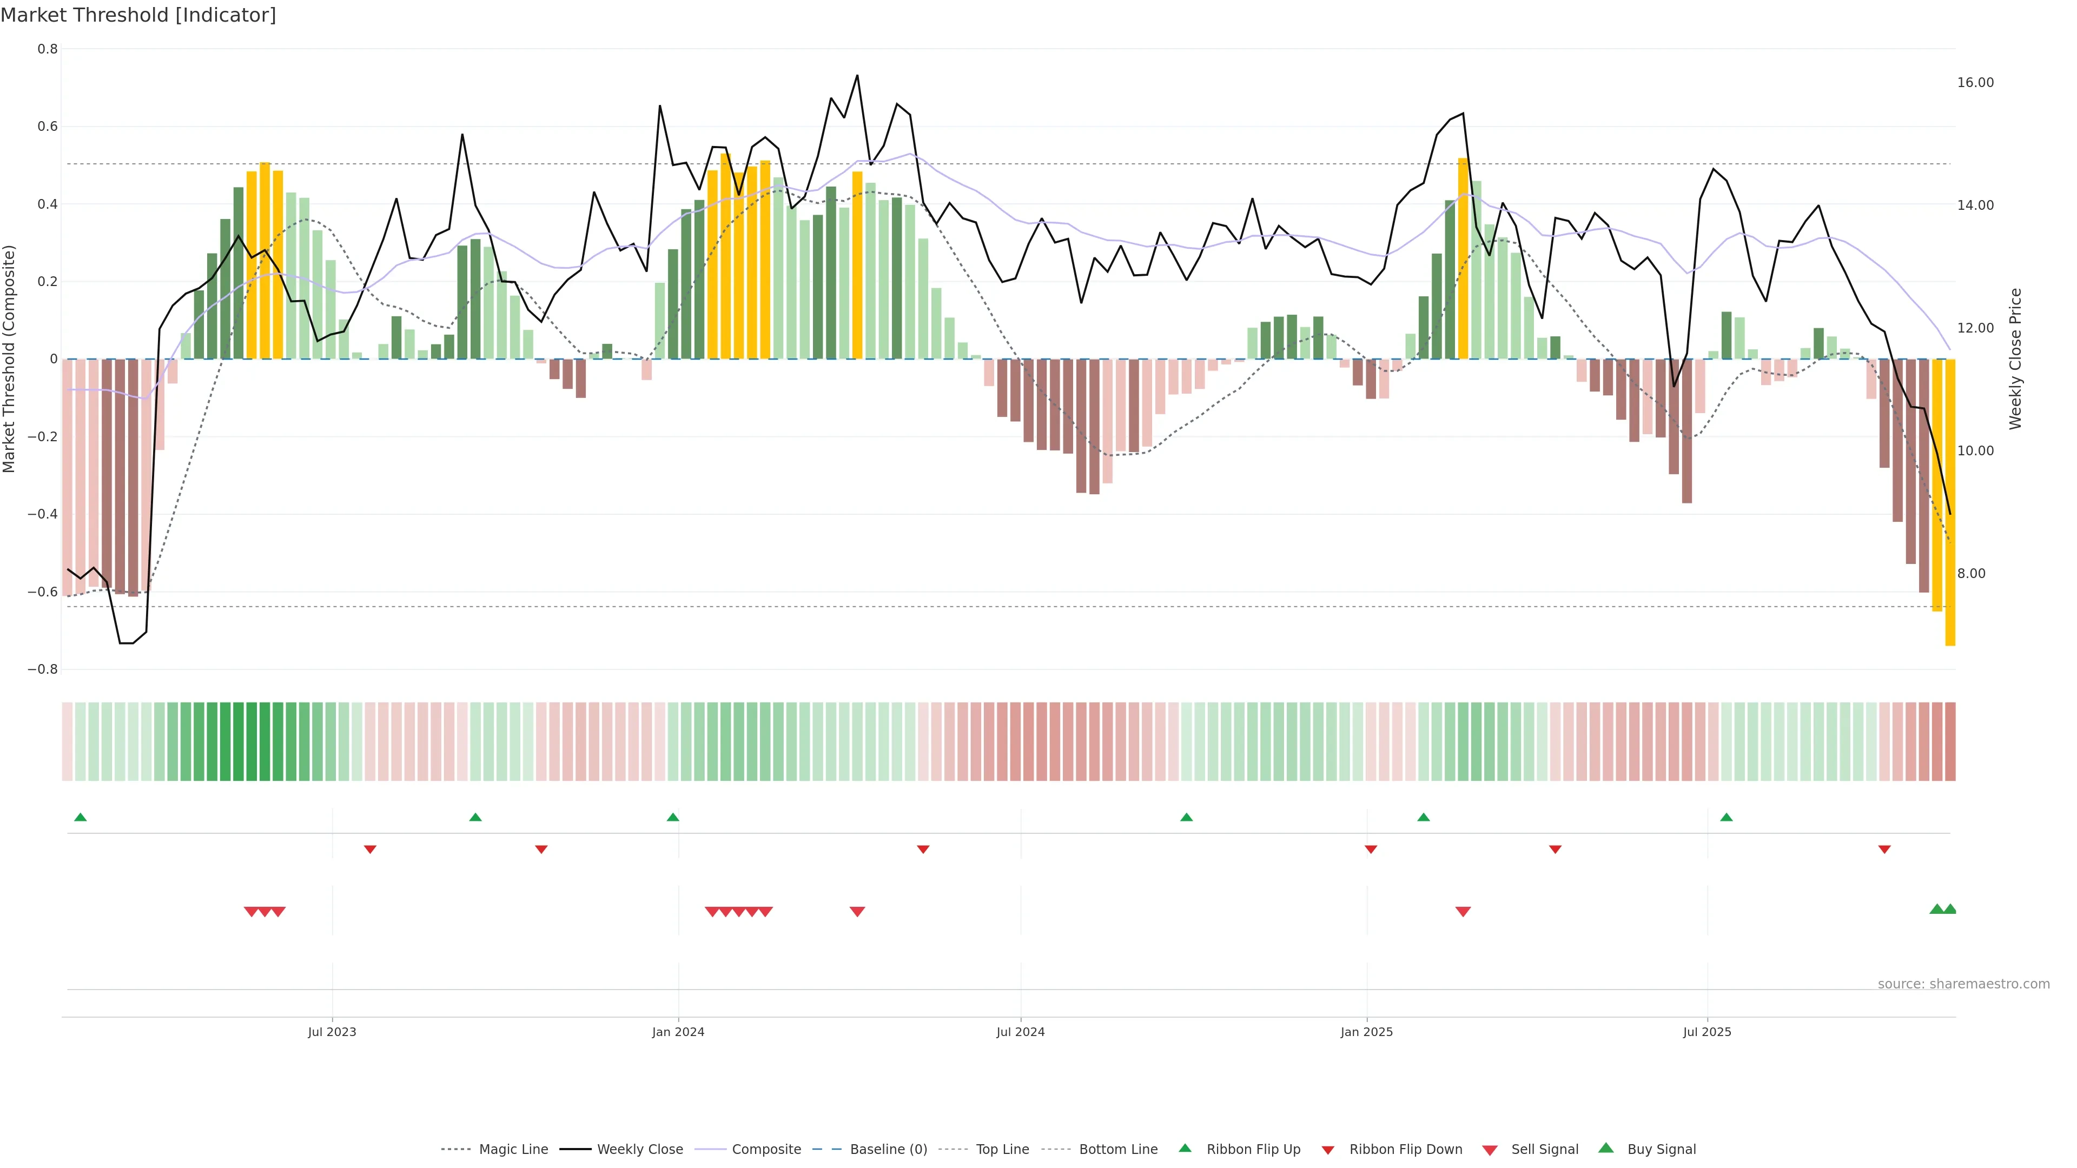The image size is (2077, 1168).
Task: Click the leftmost green Ribbon Flip Up triangle
Action: [x=80, y=818]
